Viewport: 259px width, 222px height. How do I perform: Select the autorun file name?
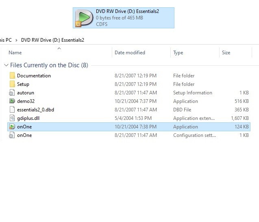click(26, 93)
